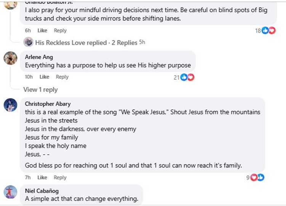Like the comment about mindful driving
This screenshot has width=286, height=206.
[42, 30]
